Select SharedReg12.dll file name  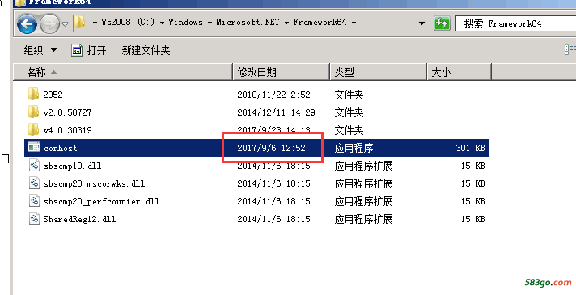point(79,219)
